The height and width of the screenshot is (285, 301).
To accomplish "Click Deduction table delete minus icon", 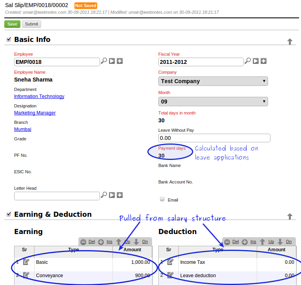I will (227, 242).
